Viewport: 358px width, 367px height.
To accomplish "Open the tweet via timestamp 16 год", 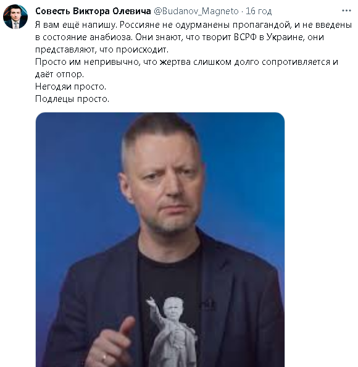I will point(259,11).
